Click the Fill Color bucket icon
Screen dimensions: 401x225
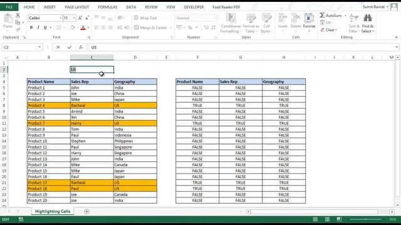(x=73, y=27)
